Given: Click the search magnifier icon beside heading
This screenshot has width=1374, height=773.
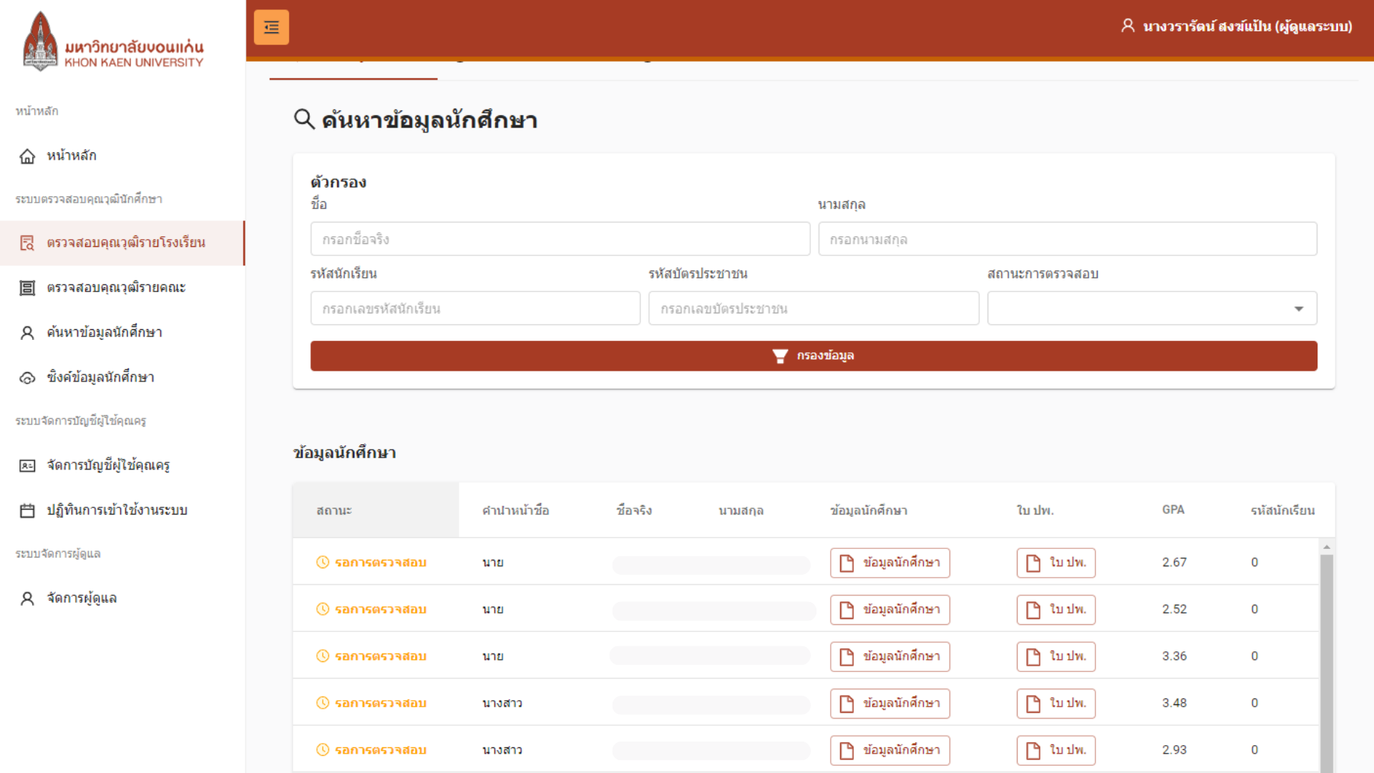Looking at the screenshot, I should [x=304, y=119].
